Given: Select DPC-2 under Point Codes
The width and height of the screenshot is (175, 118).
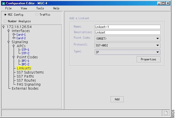Looking at the screenshot, I should 25,64.
